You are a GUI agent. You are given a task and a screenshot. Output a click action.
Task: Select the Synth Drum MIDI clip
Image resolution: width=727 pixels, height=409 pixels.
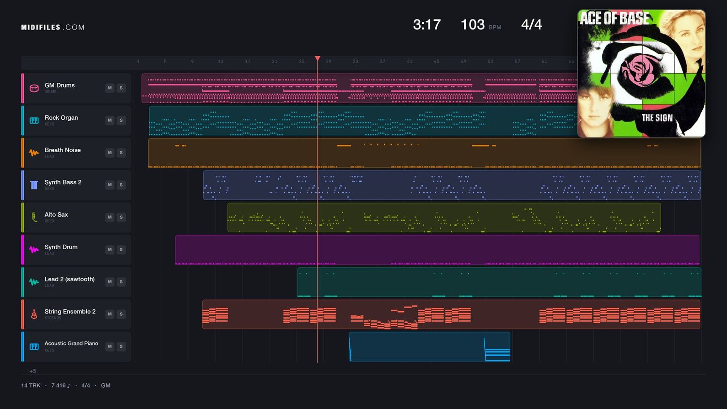pyautogui.click(x=437, y=250)
